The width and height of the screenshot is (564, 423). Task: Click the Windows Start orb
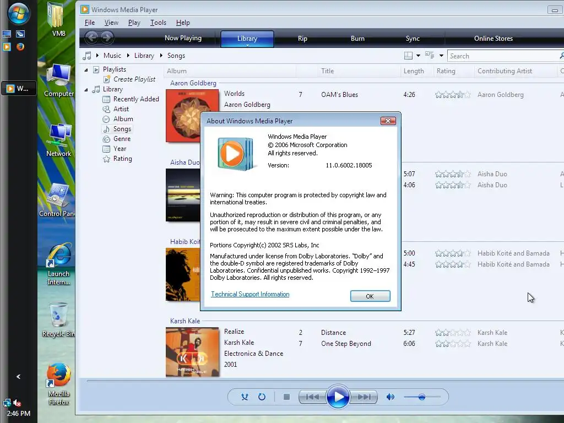pos(18,13)
